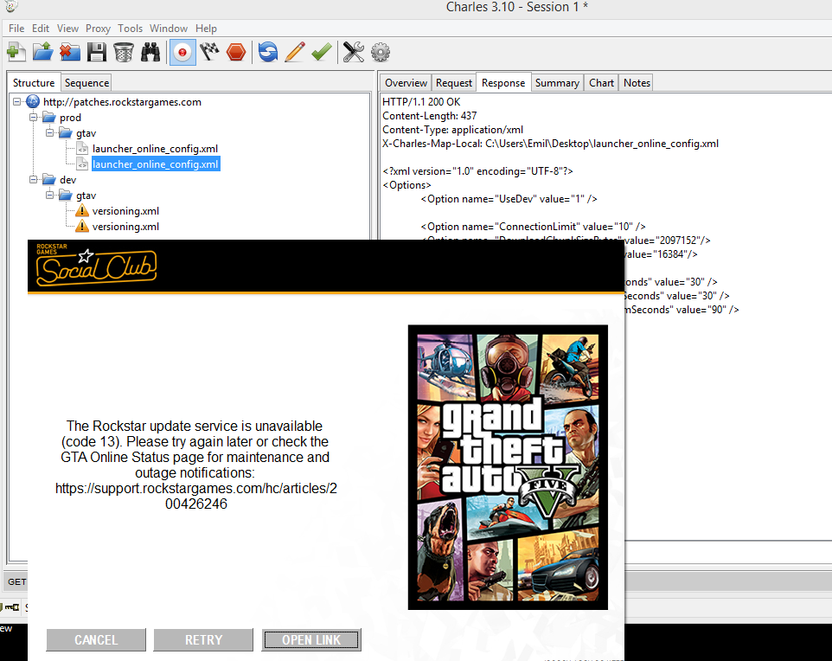Click the RETRY button in Social Club dialog
Viewport: 832px width, 661px height.
(203, 639)
